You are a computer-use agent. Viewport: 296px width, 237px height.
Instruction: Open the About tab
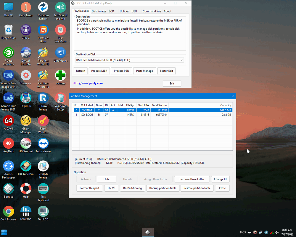[168, 11]
